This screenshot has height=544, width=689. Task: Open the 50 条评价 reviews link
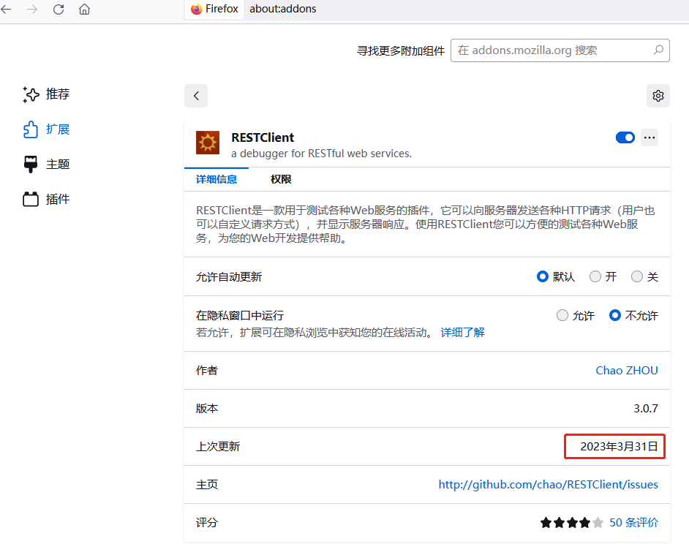(633, 523)
